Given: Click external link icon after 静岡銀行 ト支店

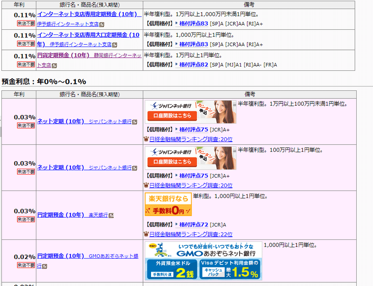Looking at the screenshot, I should 54,66.
